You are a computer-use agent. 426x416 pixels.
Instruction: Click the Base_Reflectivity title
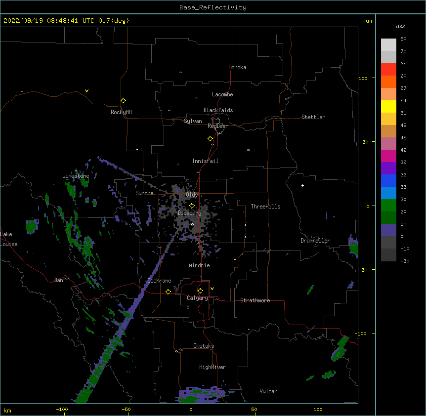pyautogui.click(x=213, y=7)
